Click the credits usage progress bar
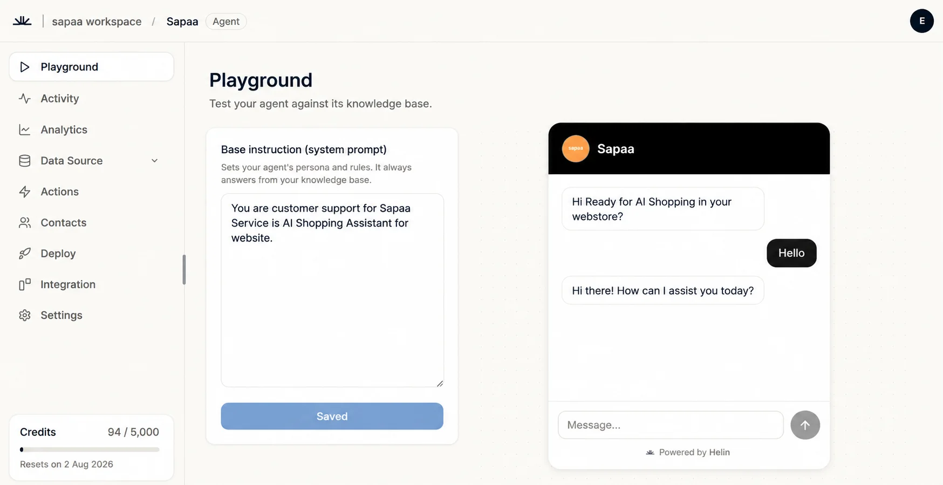Viewport: 943px width, 485px height. point(90,449)
